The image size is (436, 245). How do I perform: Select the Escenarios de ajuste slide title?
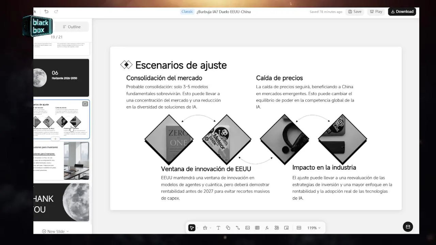[181, 65]
